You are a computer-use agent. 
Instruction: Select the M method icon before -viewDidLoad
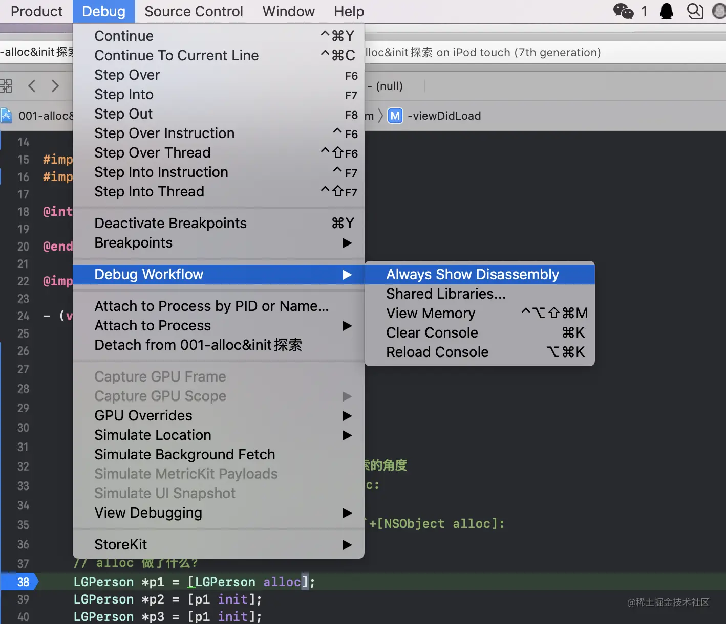pos(395,116)
